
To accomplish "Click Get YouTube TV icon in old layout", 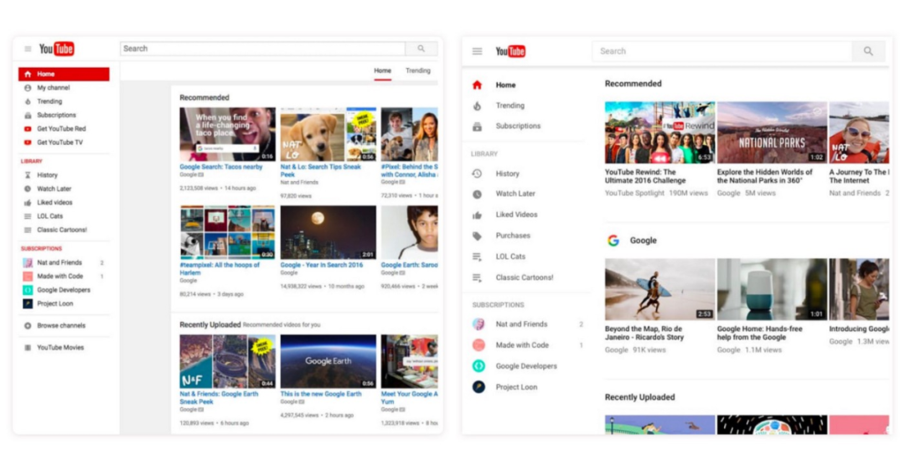I will pyautogui.click(x=28, y=142).
